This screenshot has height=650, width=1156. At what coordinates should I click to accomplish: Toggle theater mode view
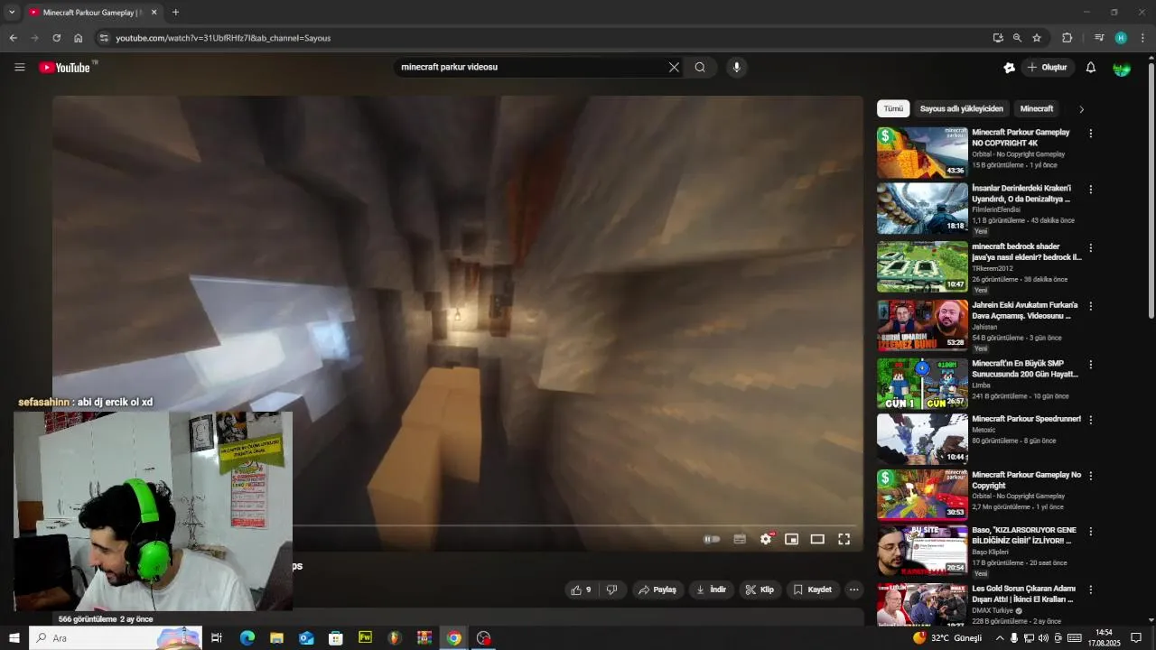(817, 539)
